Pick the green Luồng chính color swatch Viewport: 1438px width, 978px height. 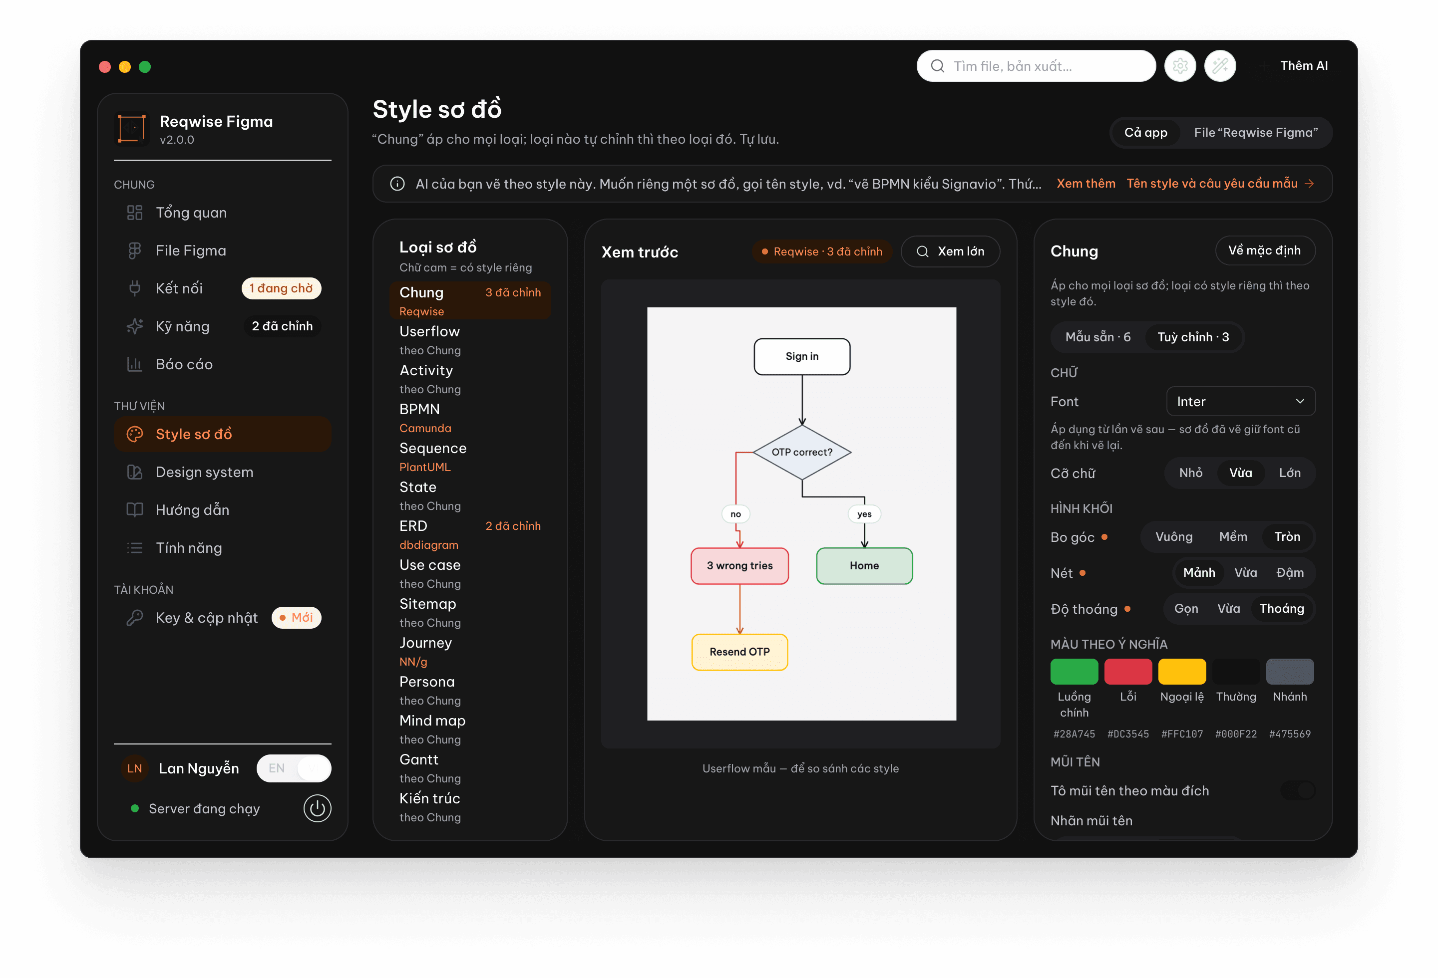[x=1074, y=671]
